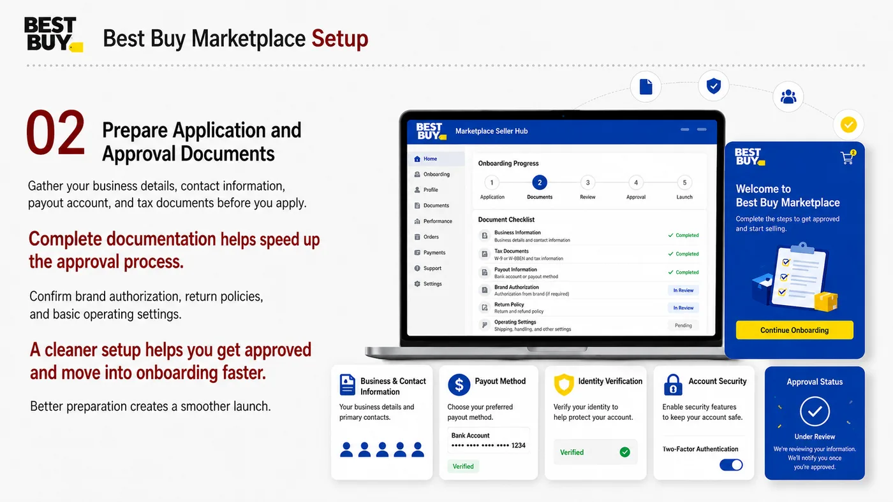Click the clipboard checklist illustration
Screen dimensions: 893x502
click(794, 277)
